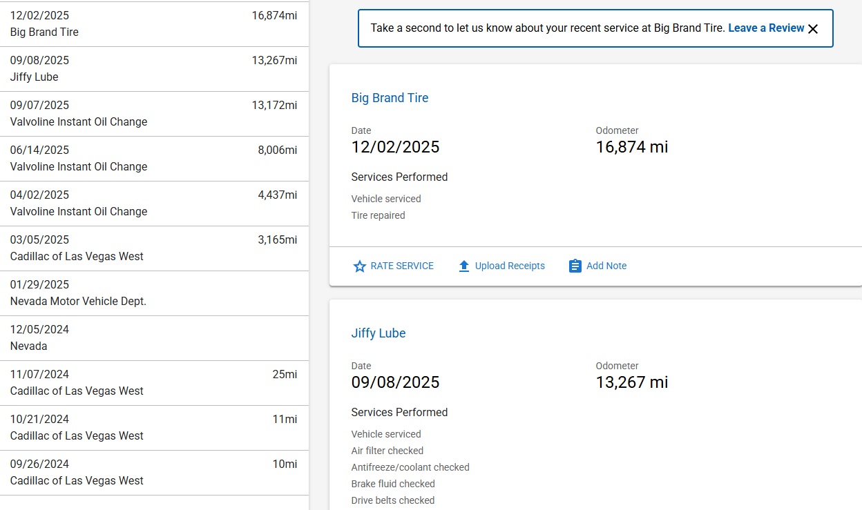Choose the 11/07/2024 Cadillac entry at 25mi

pos(153,383)
